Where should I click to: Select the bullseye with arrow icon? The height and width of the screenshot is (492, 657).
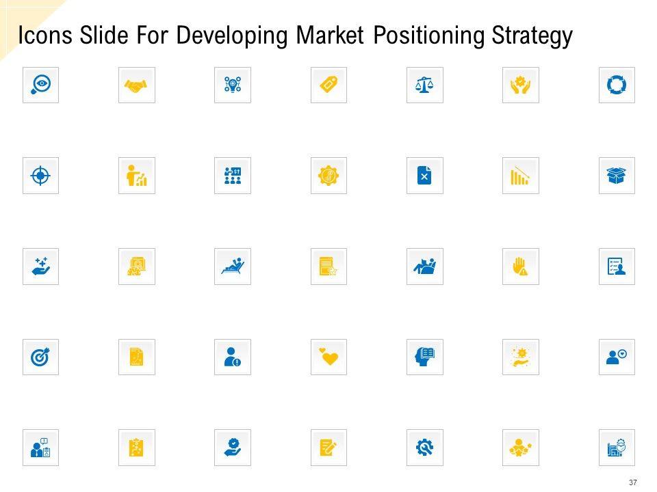40,357
